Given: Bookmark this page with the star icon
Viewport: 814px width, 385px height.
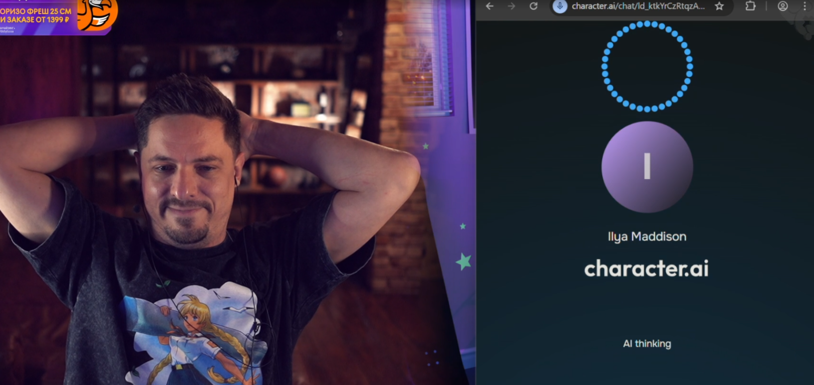Looking at the screenshot, I should pos(719,6).
